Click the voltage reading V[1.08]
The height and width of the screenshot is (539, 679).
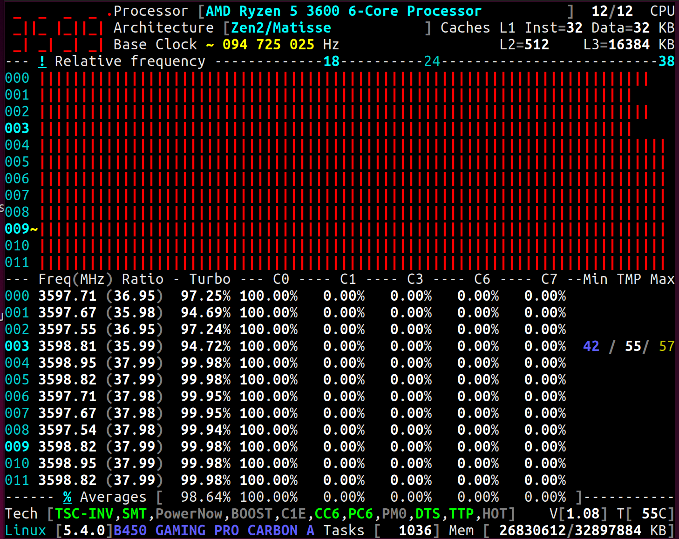(x=579, y=514)
